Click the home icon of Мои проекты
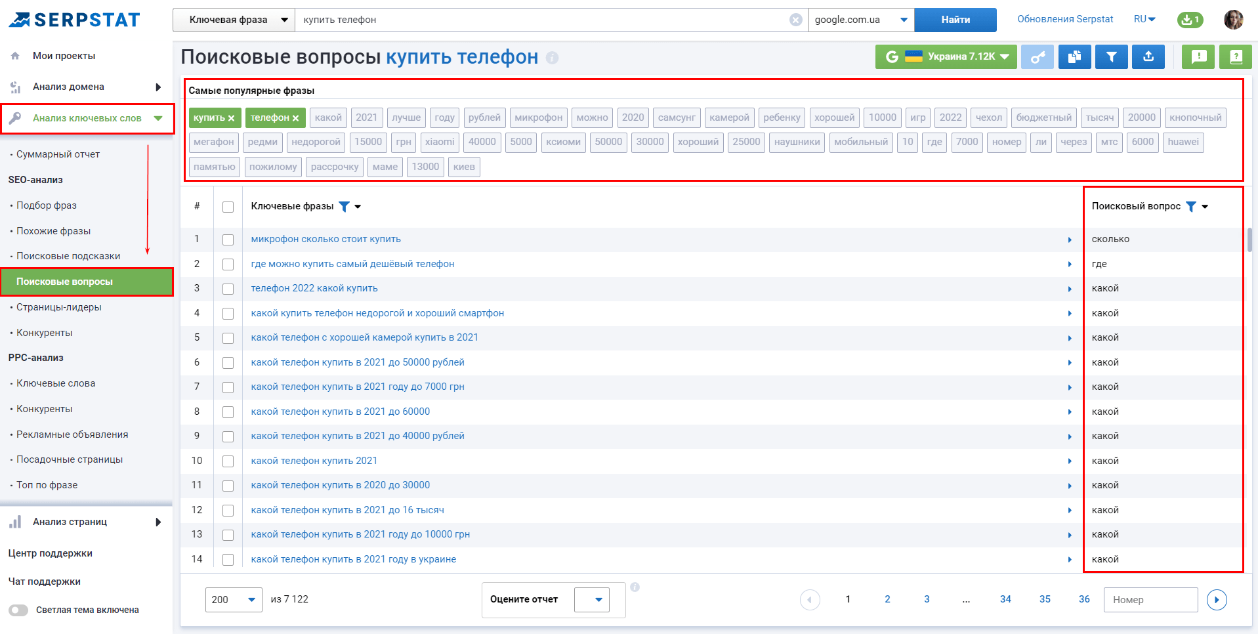 15,56
